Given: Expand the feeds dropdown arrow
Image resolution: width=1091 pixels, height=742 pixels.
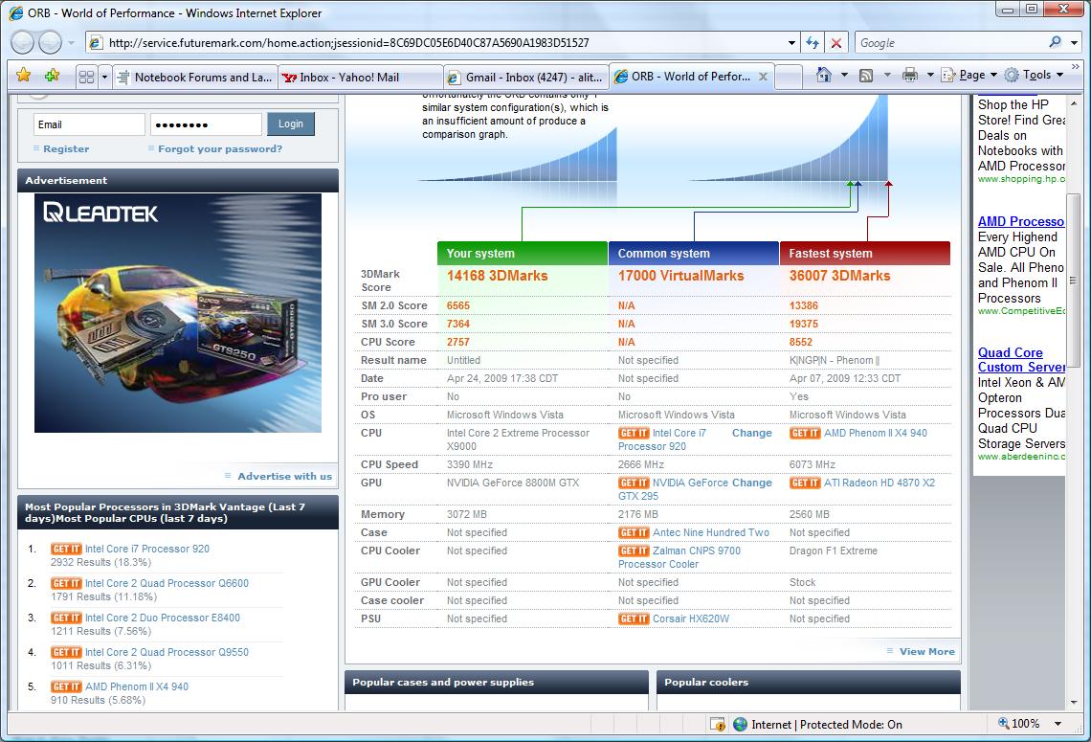Looking at the screenshot, I should pos(887,76).
